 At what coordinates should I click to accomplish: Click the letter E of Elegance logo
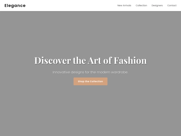point(6,6)
